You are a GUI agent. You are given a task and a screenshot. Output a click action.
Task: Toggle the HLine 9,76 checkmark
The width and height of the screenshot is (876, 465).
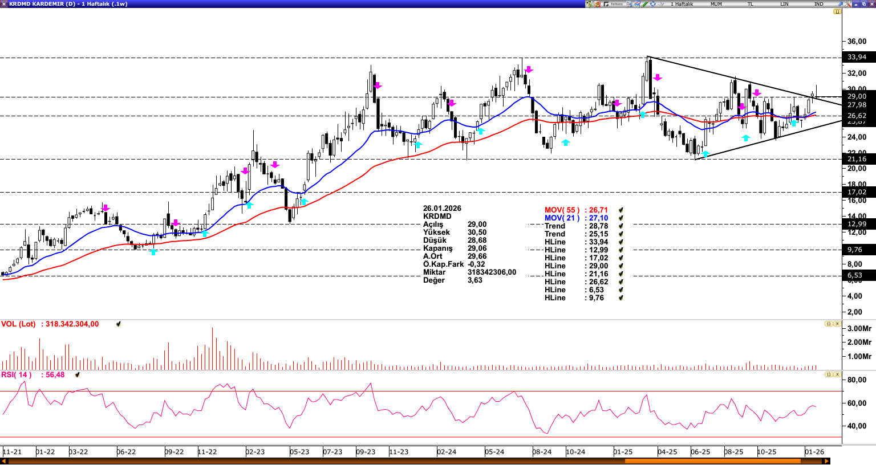tap(620, 298)
